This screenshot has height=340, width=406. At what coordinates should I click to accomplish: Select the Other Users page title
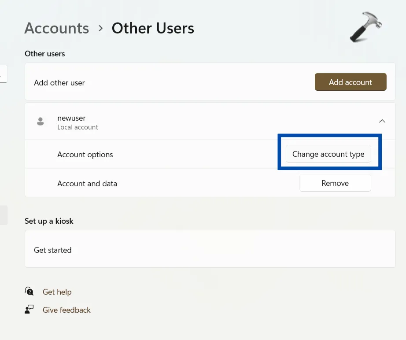coord(153,28)
